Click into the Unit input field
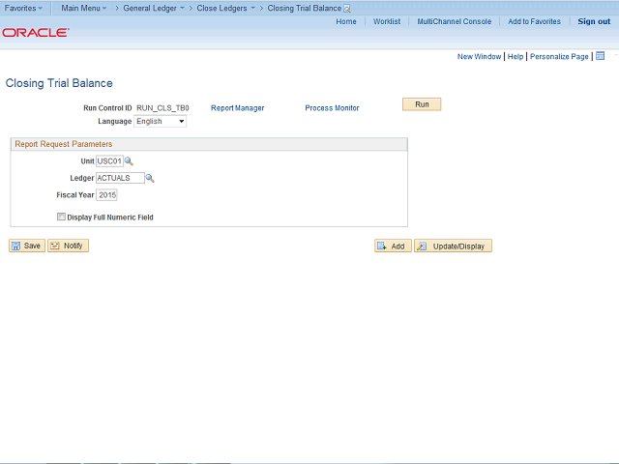 click(109, 161)
